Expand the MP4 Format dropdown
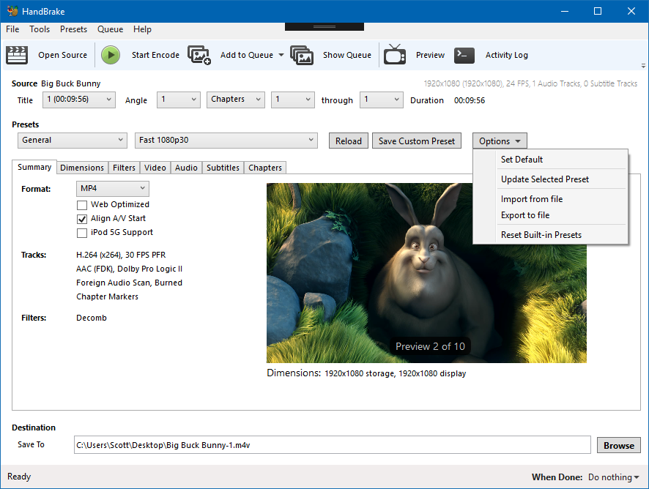Image resolution: width=649 pixels, height=489 pixels. [x=113, y=189]
